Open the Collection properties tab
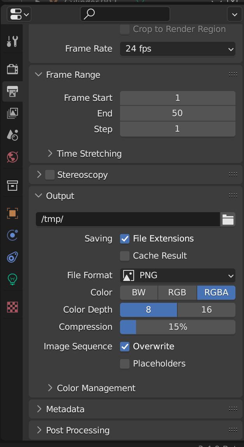The height and width of the screenshot is (447, 244). [x=12, y=186]
